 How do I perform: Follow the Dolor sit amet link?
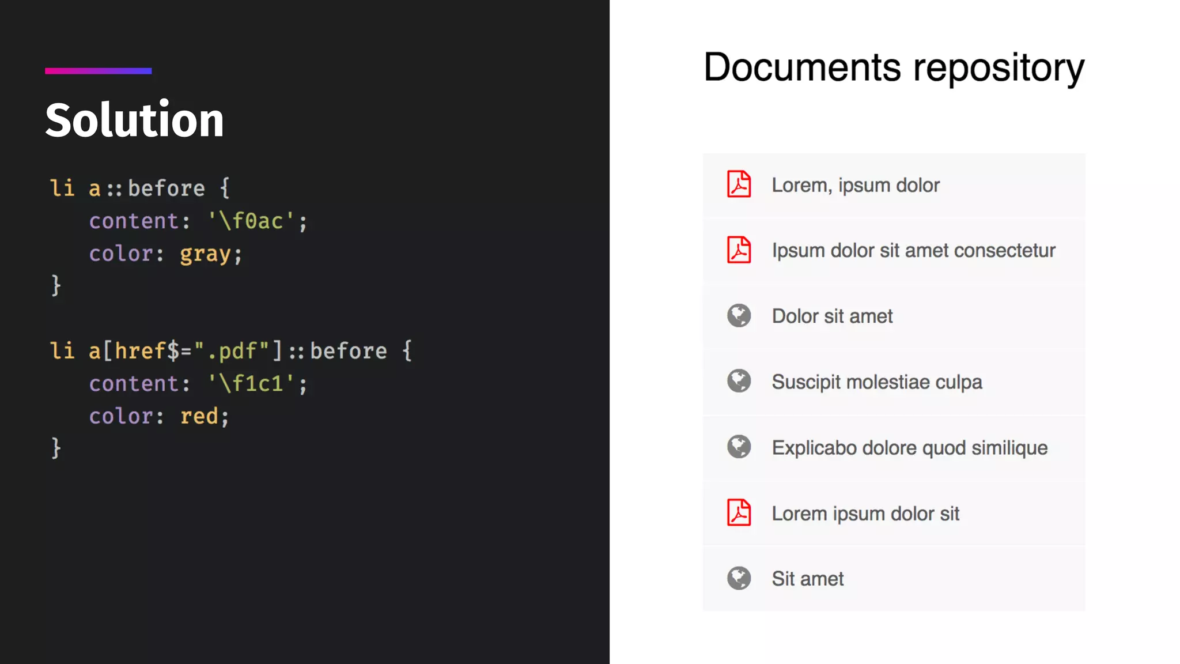point(832,316)
